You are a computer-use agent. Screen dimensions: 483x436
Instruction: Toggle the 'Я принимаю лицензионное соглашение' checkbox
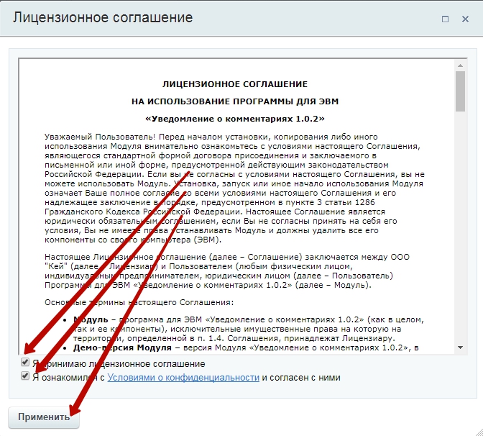tap(26, 363)
